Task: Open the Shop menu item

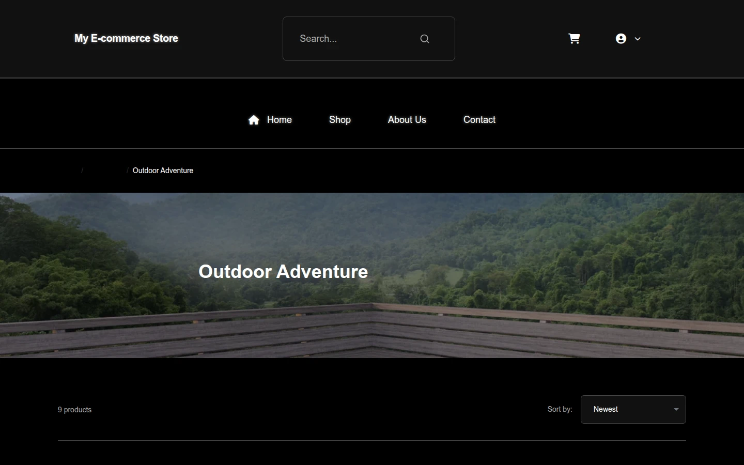Action: click(340, 120)
